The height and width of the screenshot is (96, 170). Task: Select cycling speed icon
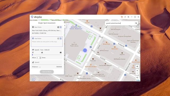pos(42,53)
